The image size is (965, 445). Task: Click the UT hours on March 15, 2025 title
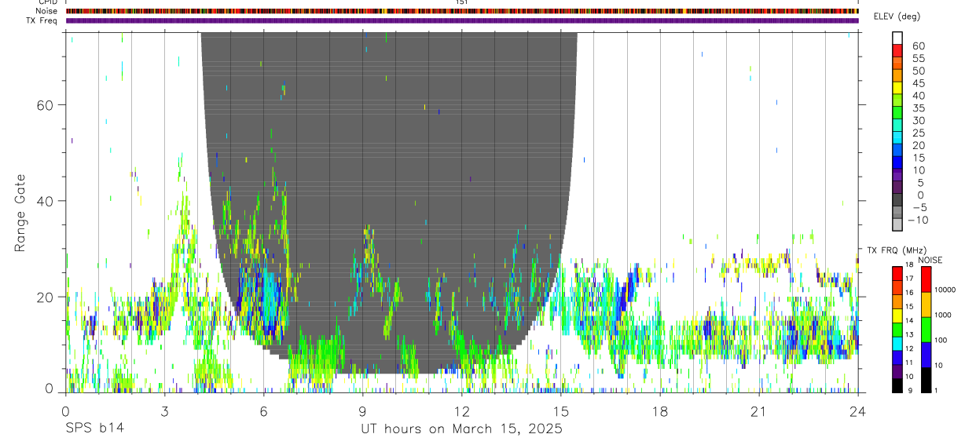coord(461,429)
